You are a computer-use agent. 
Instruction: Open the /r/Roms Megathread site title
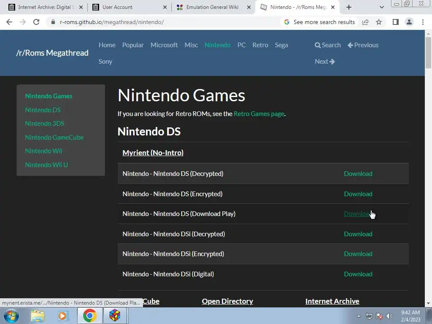[52, 53]
